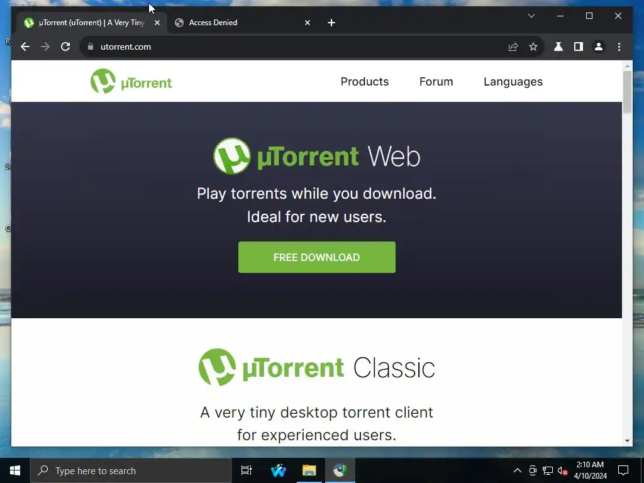The width and height of the screenshot is (644, 483).
Task: Click the taskbar search box
Action: click(131, 470)
